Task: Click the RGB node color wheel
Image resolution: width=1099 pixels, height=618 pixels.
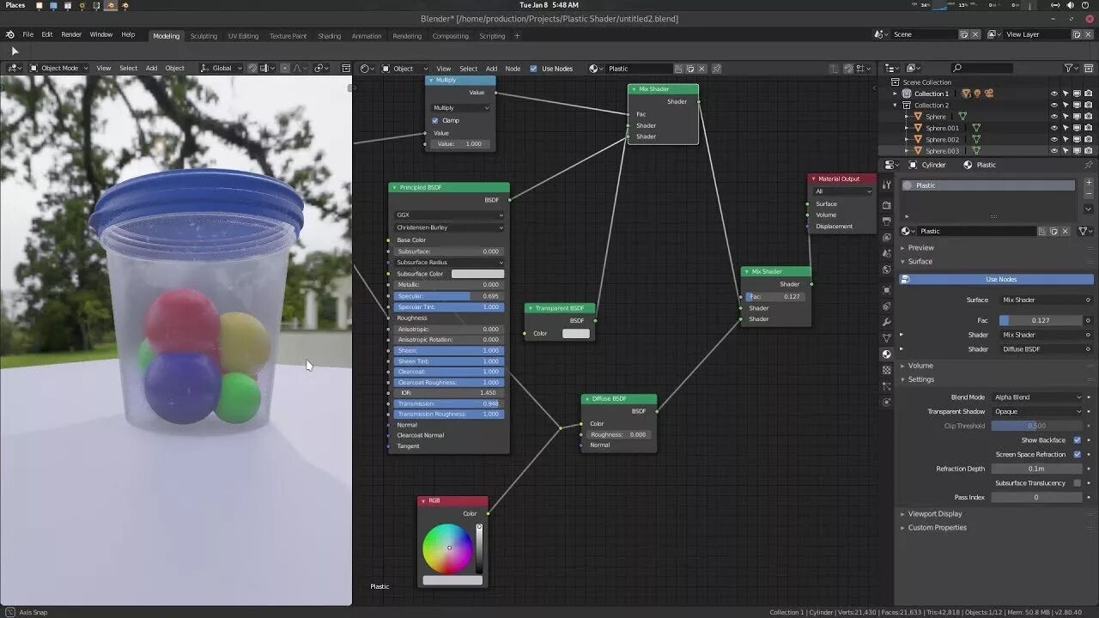Action: pos(447,548)
